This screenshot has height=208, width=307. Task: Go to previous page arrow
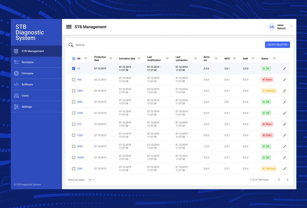point(279,180)
